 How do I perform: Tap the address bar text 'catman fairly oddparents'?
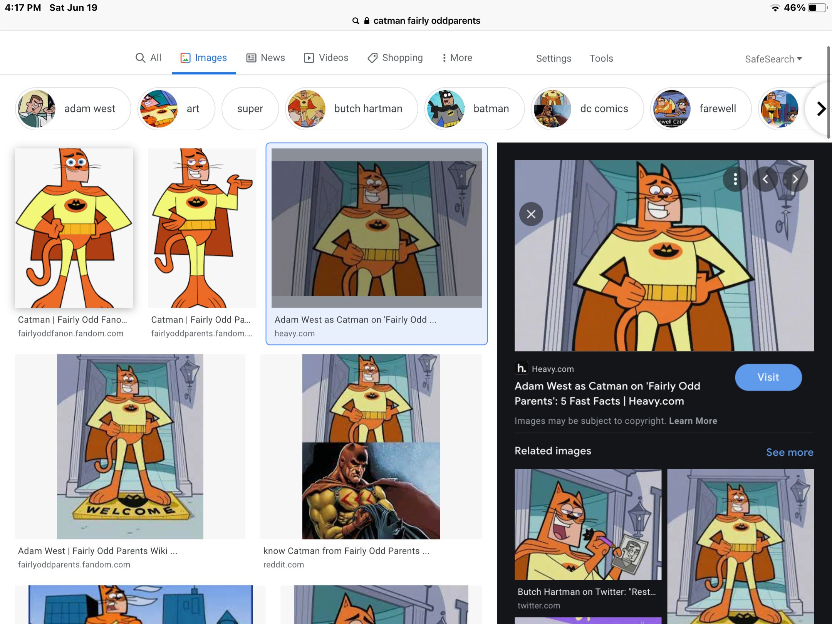(427, 21)
